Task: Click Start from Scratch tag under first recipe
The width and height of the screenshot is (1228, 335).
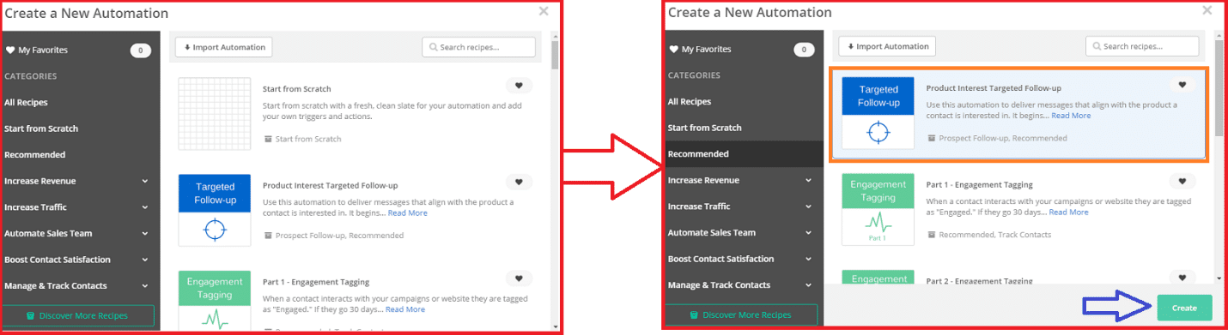Action: (x=307, y=139)
